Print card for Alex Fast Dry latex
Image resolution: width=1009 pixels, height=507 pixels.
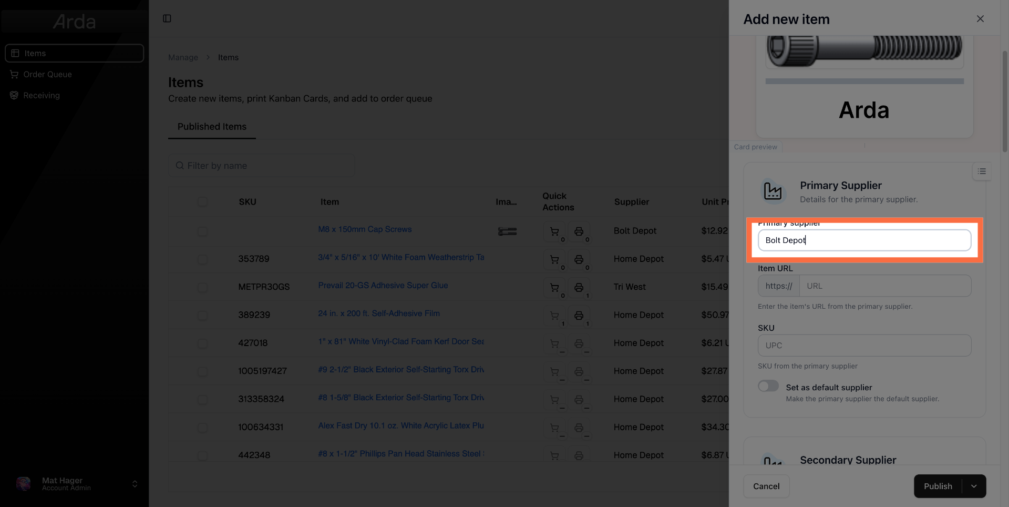point(579,428)
